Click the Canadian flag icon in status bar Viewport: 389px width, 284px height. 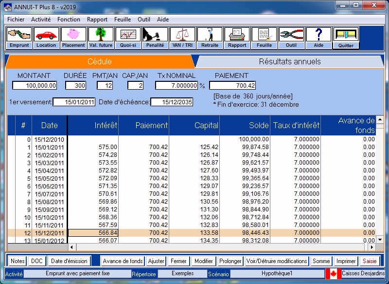click(333, 274)
